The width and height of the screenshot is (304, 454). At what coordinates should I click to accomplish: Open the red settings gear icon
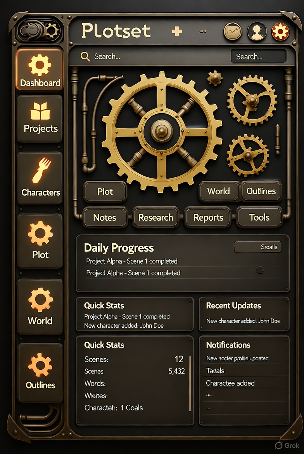tap(280, 31)
